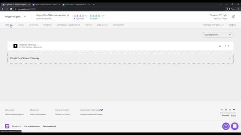Viewport: 241px width, 135px height.
Task: Click the help@creatium.io email link
Action: pyautogui.click(x=49, y=126)
